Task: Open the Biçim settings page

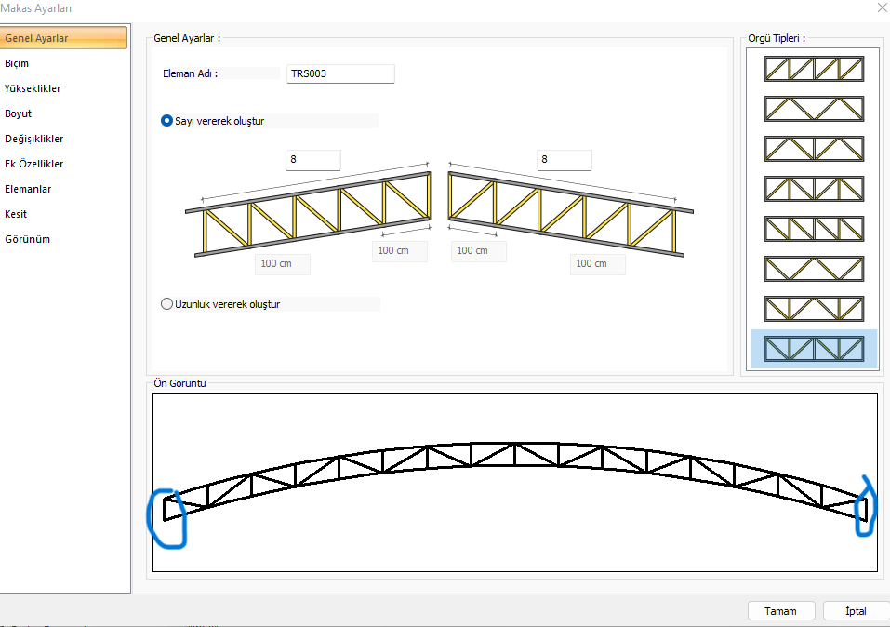Action: pyautogui.click(x=17, y=63)
